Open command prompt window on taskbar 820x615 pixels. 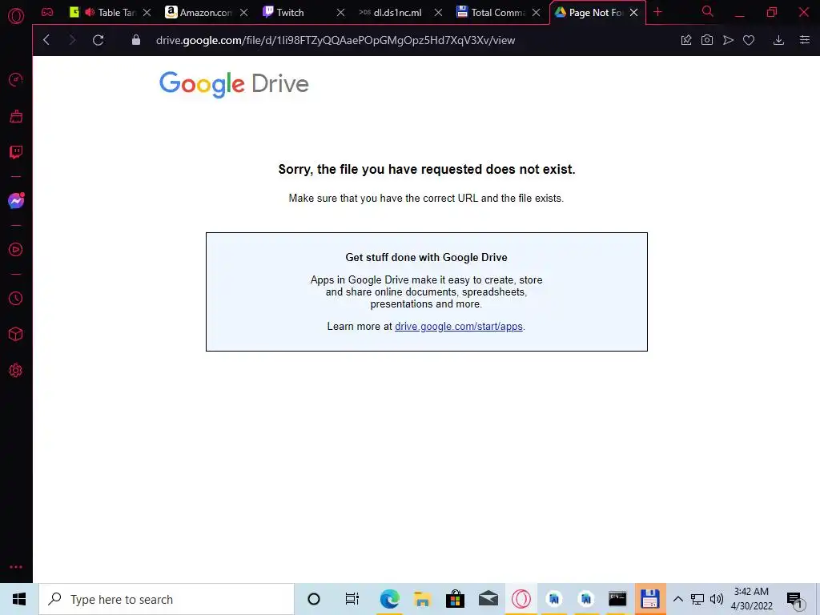pyautogui.click(x=617, y=599)
